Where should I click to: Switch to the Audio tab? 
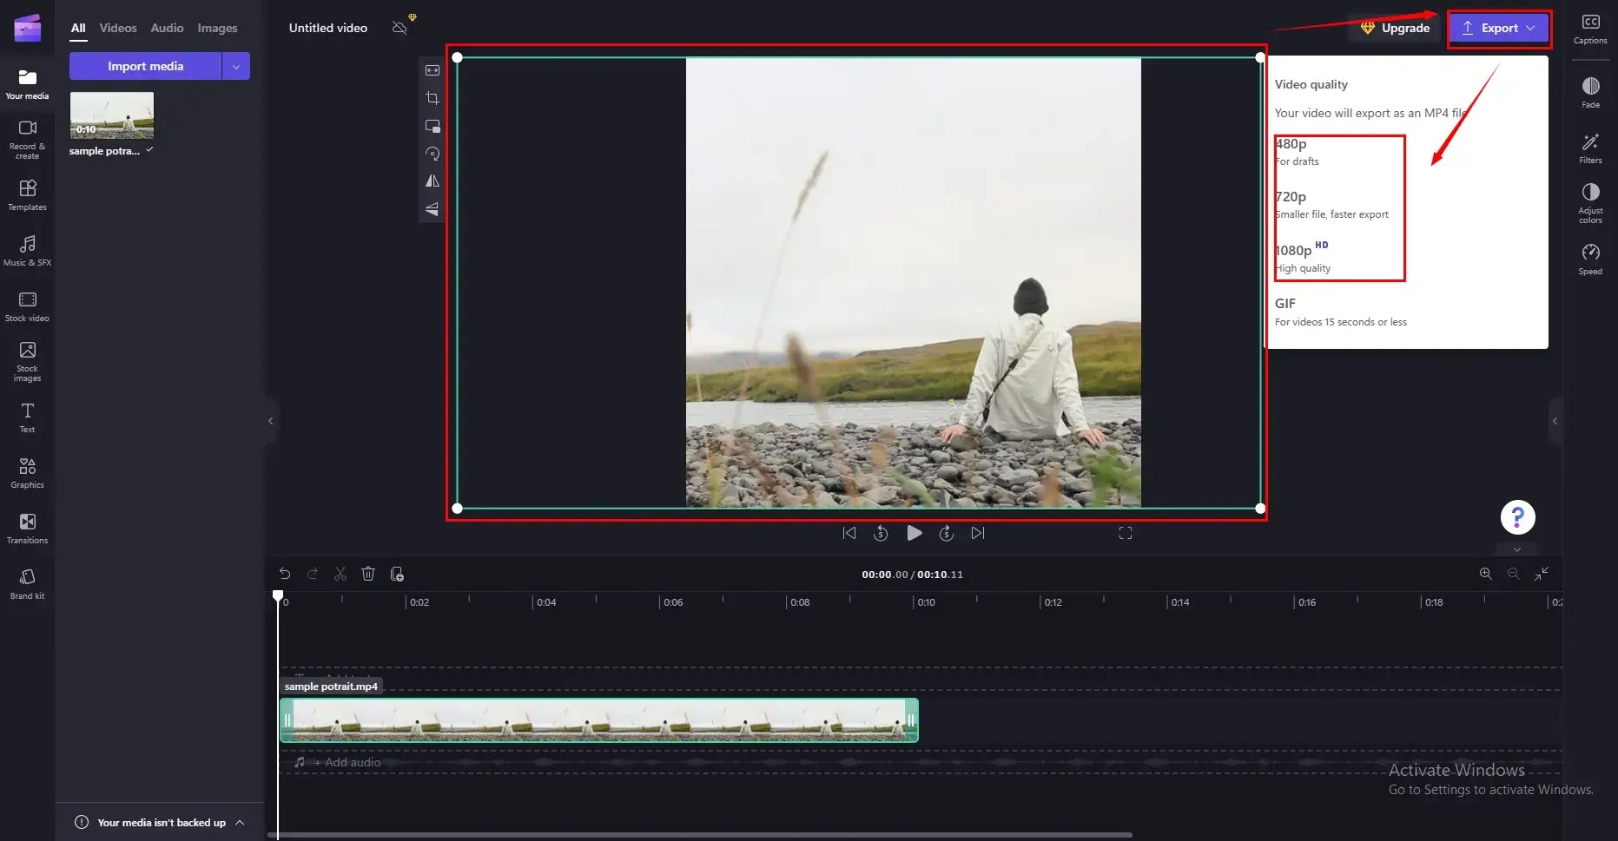167,27
